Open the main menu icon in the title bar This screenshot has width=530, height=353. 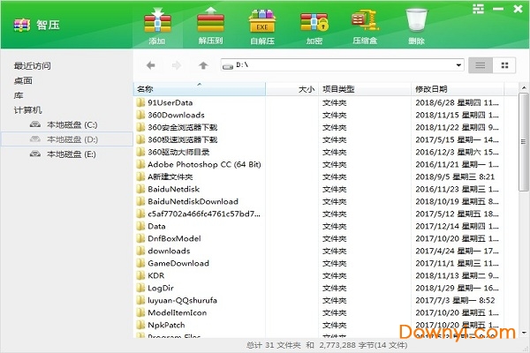pyautogui.click(x=478, y=9)
